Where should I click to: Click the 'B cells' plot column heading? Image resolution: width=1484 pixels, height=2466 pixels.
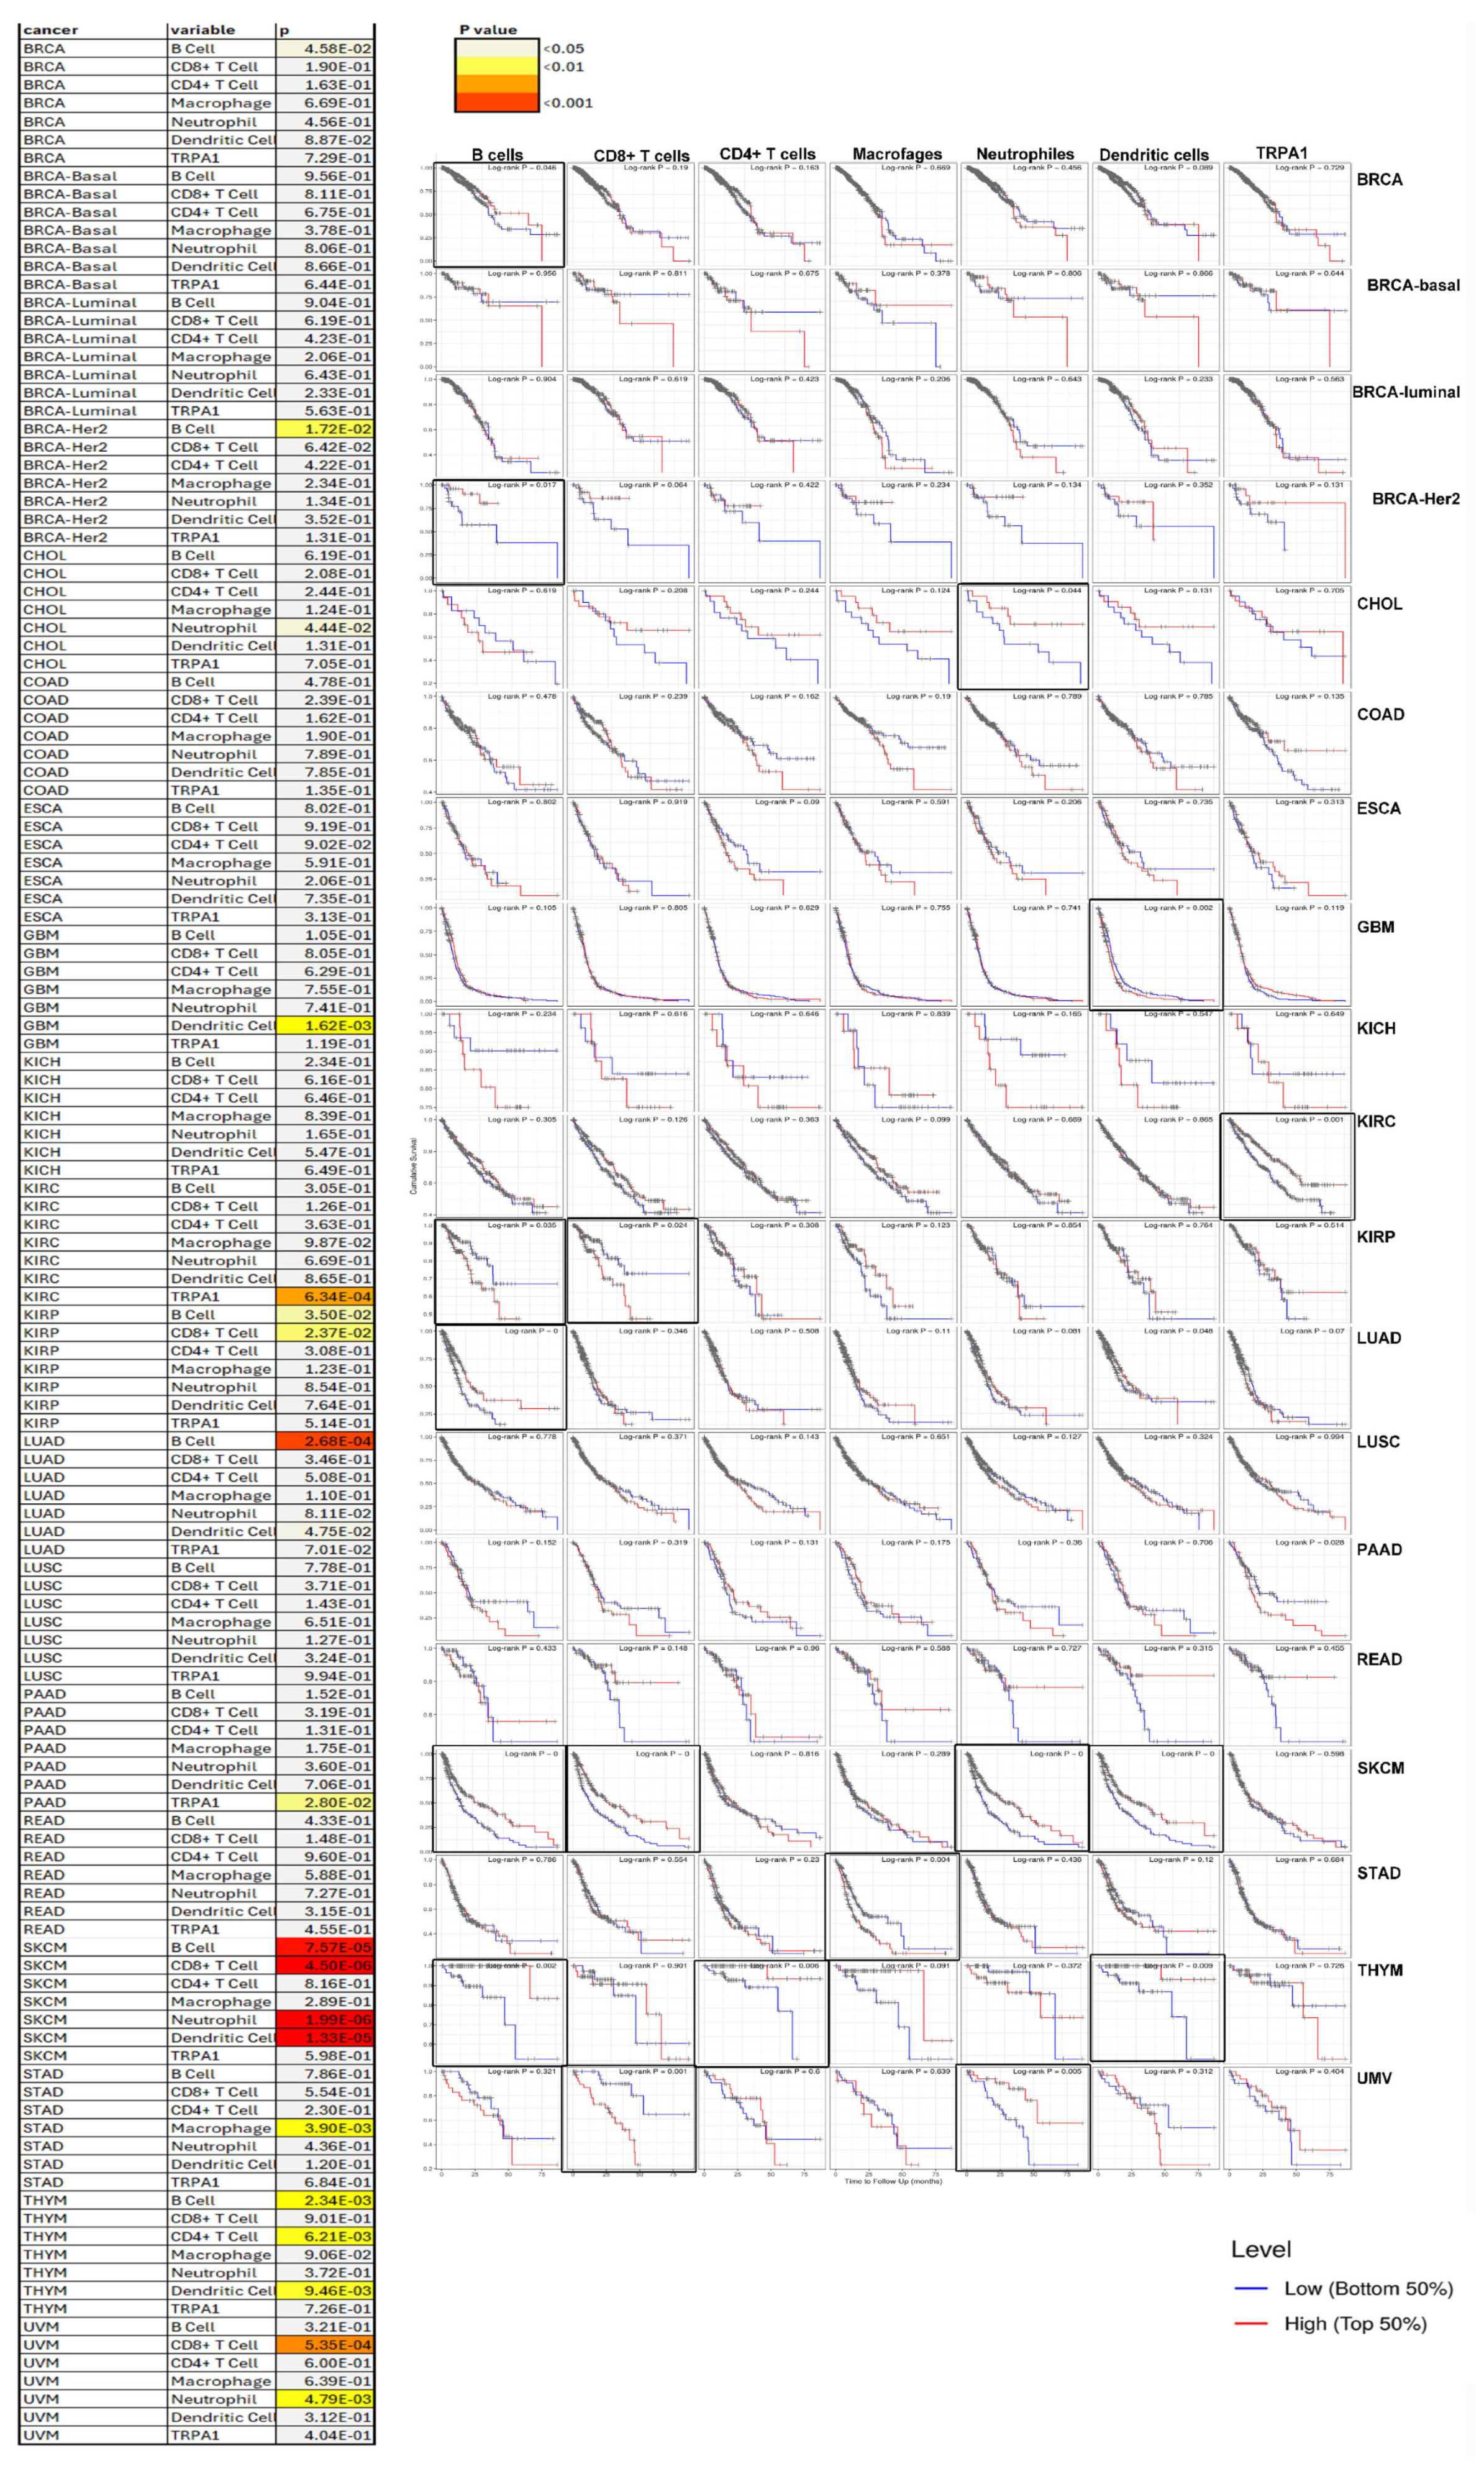point(497,155)
